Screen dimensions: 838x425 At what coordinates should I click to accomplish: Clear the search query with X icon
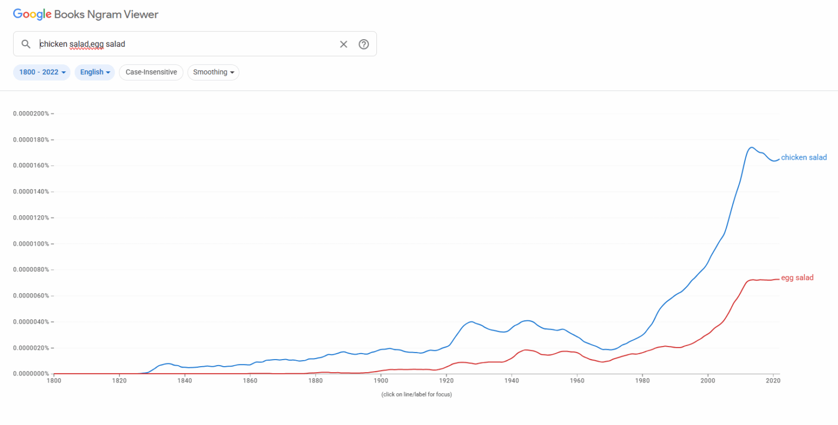pyautogui.click(x=344, y=44)
